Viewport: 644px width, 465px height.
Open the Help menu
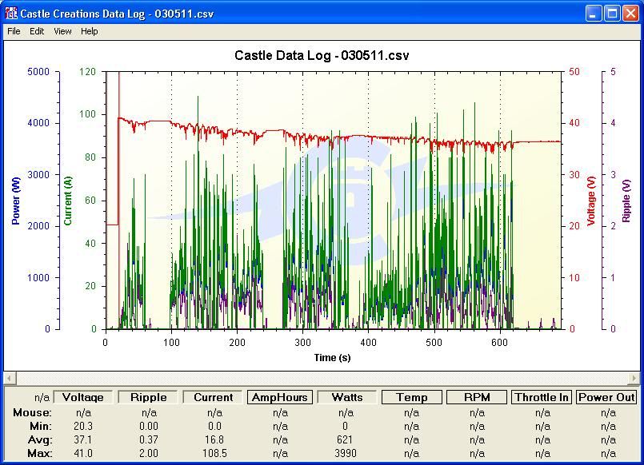90,31
